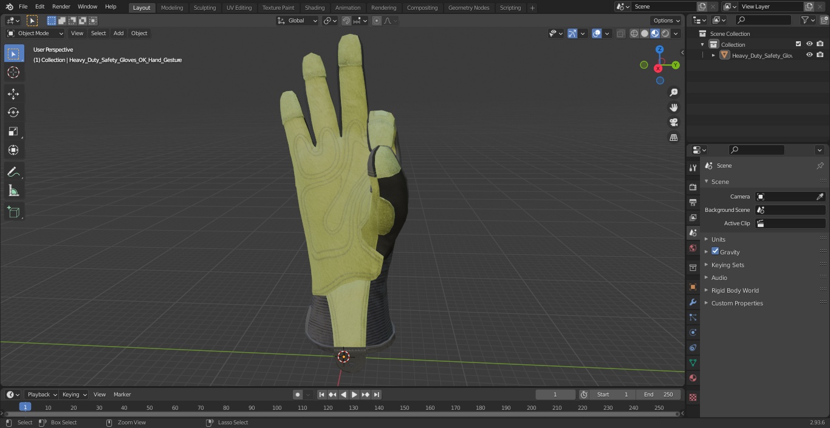
Task: Open the viewport Add menu
Action: click(118, 33)
